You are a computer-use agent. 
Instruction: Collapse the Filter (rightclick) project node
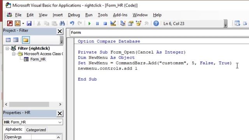7,48
